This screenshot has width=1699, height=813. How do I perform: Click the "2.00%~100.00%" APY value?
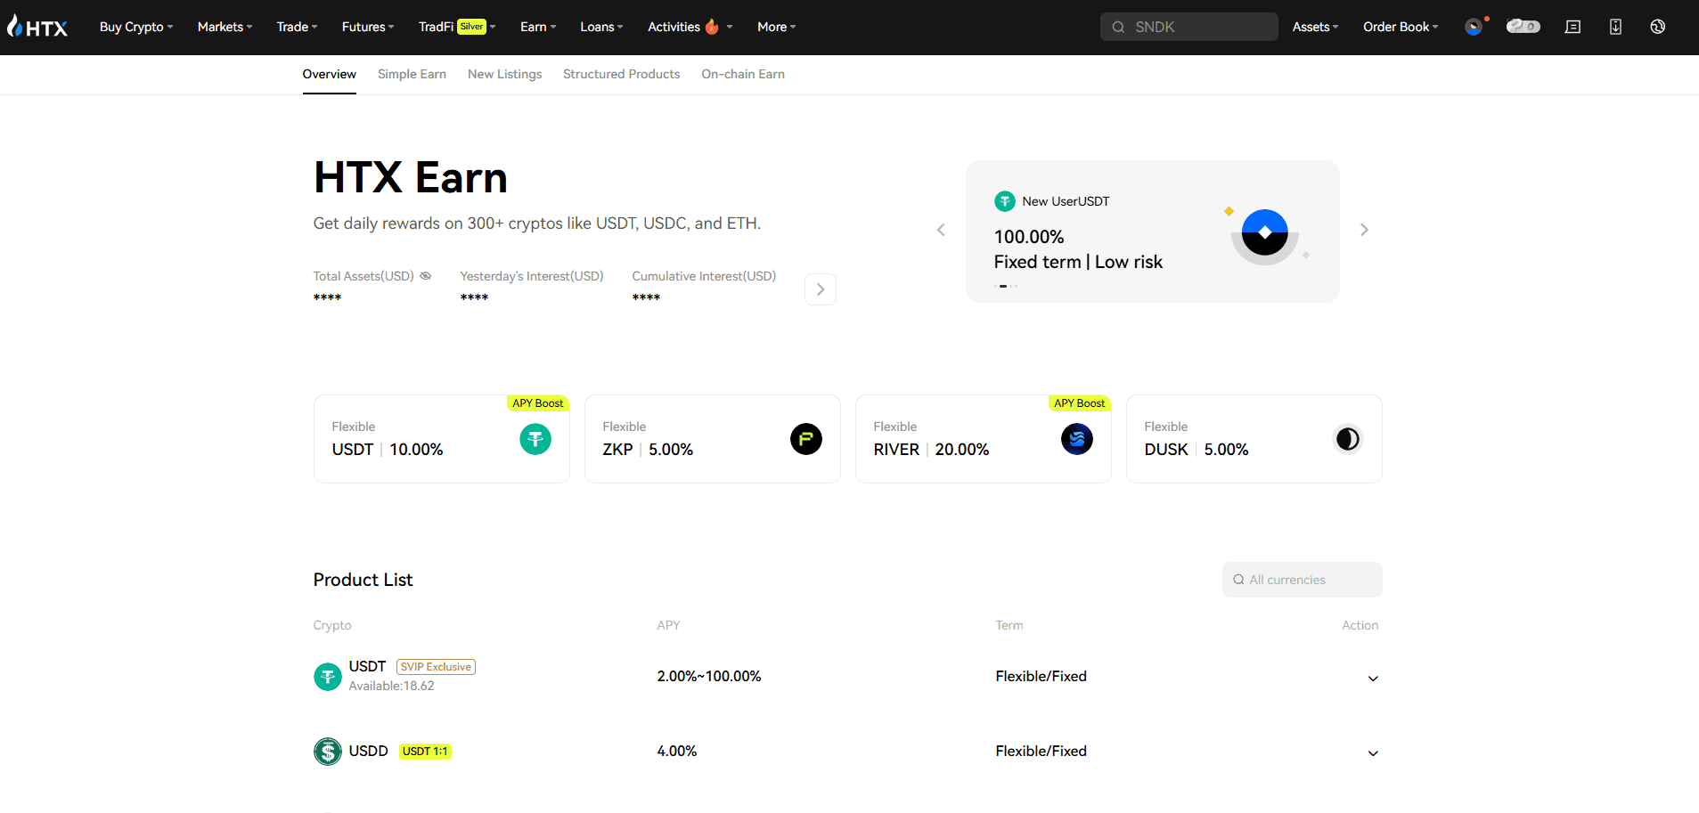709,677
